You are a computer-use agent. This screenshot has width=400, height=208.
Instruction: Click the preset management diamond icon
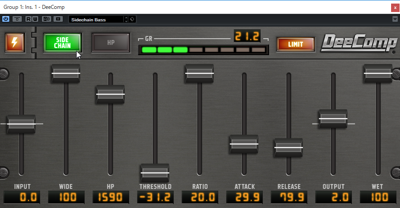[132, 20]
